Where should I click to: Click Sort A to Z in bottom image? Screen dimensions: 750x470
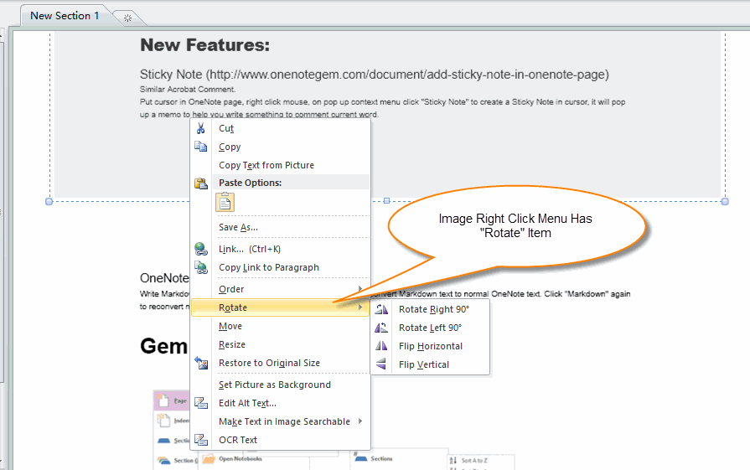coord(474,461)
